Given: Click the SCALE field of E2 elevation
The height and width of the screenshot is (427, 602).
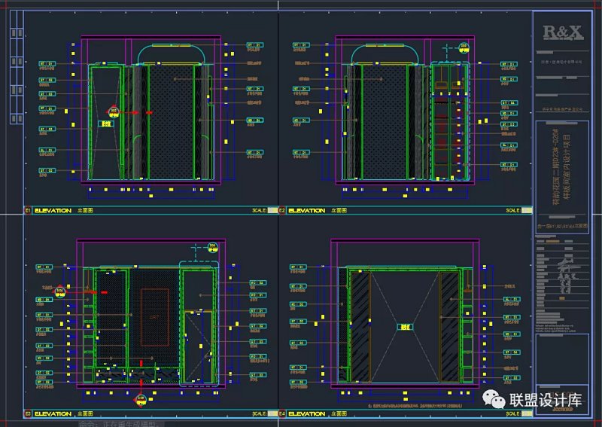Looking at the screenshot, I should pos(513,211).
